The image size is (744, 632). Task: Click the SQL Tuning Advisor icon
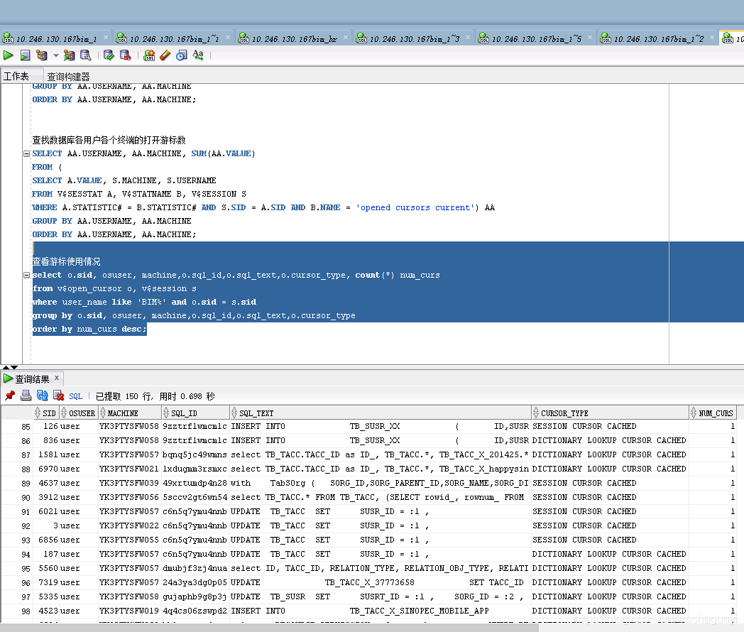(85, 55)
